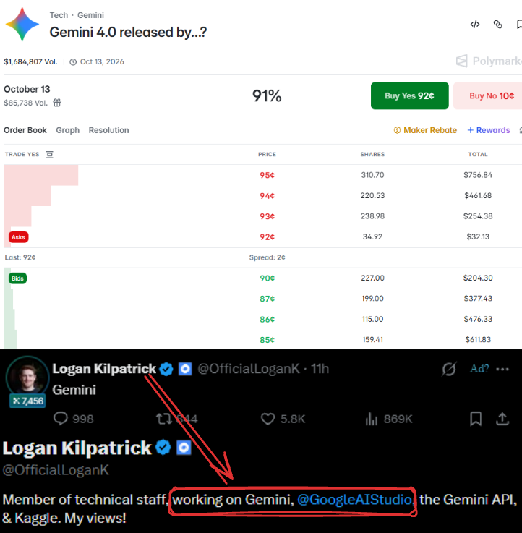
Task: Click Buy No 10¢ button
Action: tap(488, 96)
